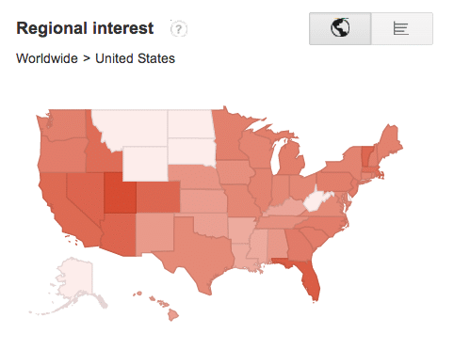The image size is (454, 350).
Task: Switch to the globe map view
Action: pyautogui.click(x=340, y=28)
